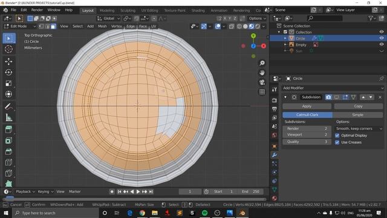Image resolution: width=387 pixels, height=218 pixels.
Task: Open the Playback dropdown
Action: coord(25,191)
